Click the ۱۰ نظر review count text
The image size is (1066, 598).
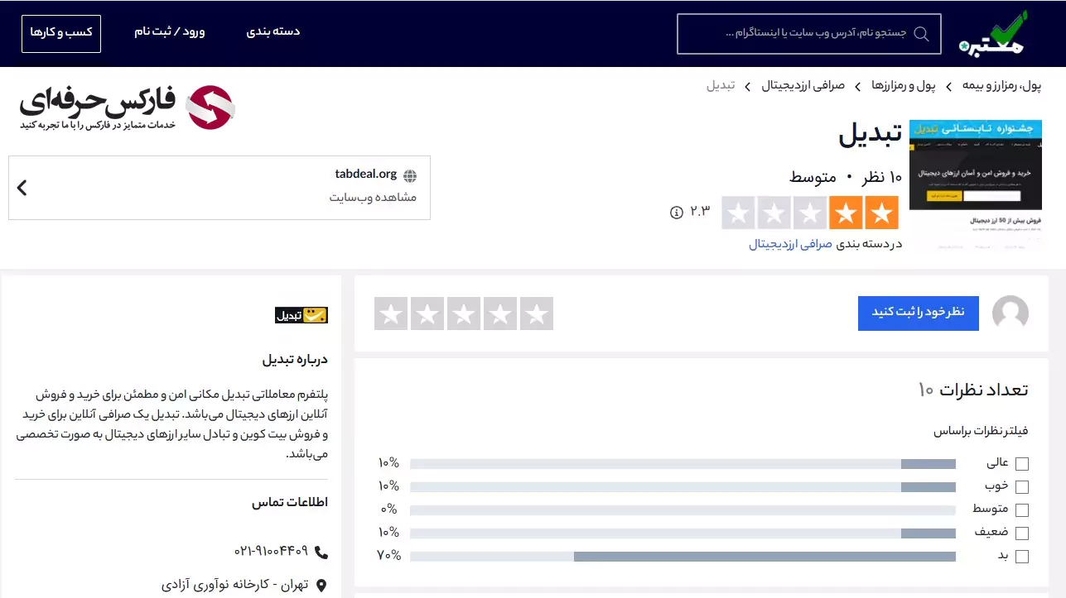pyautogui.click(x=883, y=177)
